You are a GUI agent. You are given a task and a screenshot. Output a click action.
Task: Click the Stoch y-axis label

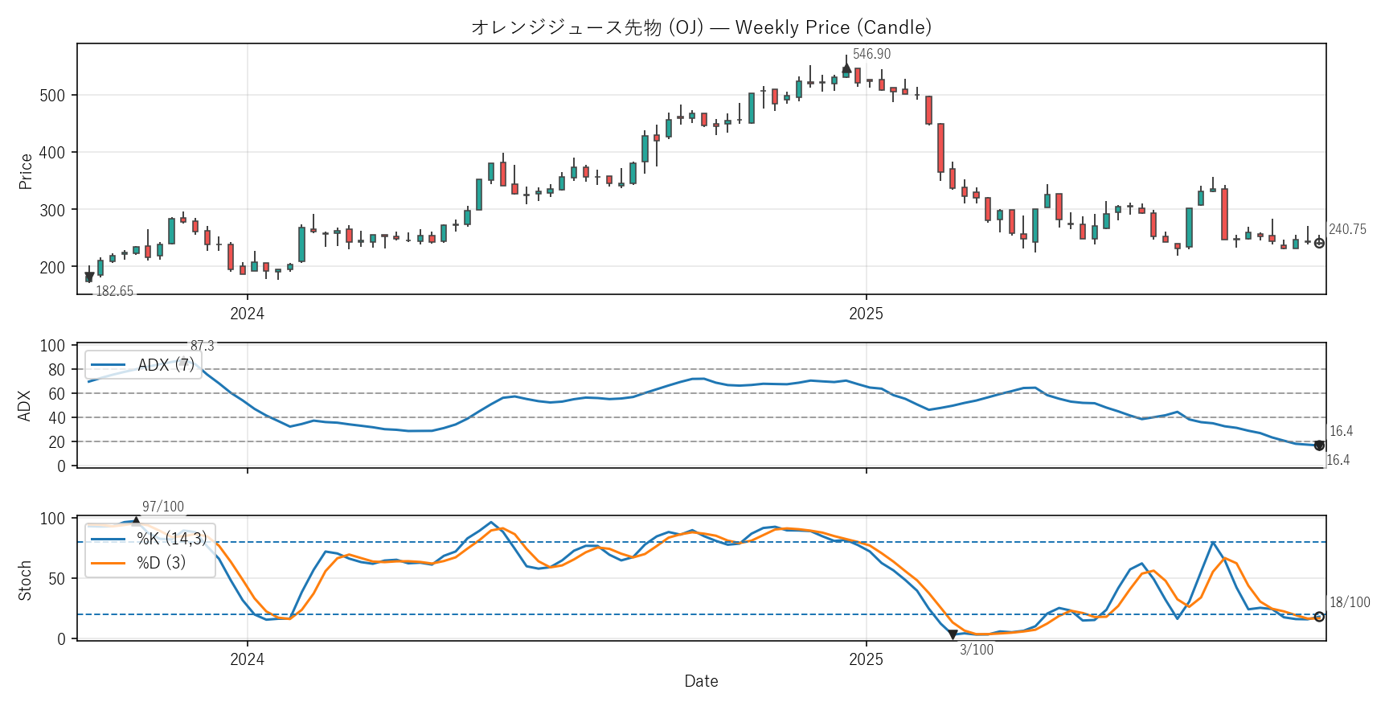pyautogui.click(x=26, y=581)
